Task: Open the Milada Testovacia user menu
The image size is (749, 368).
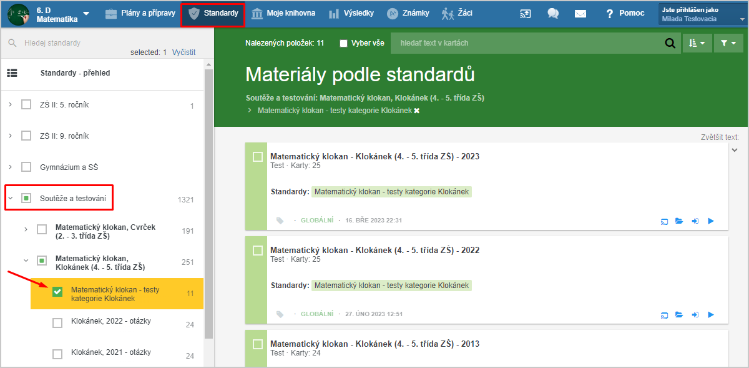Action: pyautogui.click(x=703, y=14)
